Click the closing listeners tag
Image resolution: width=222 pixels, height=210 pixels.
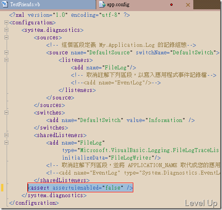[x=77, y=90]
